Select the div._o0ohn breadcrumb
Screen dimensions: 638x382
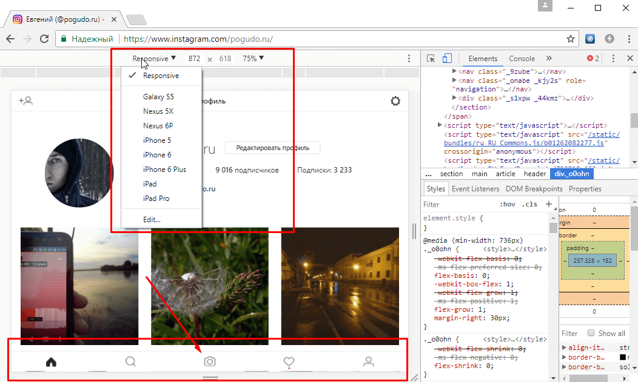(572, 174)
